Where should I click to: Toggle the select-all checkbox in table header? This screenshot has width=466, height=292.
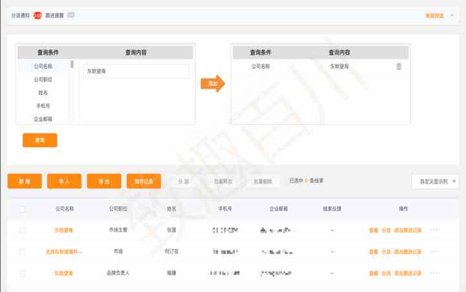tap(23, 209)
